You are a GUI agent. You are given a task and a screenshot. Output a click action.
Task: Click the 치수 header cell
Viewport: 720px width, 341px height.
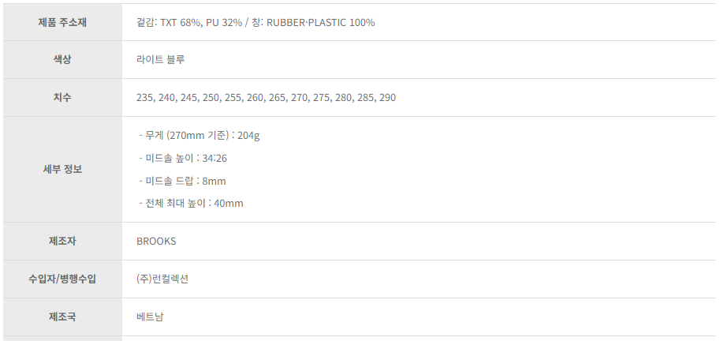(62, 97)
